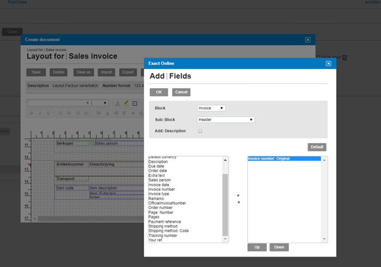
Task: Click the font color icon in layout toolbar
Action: [117, 103]
